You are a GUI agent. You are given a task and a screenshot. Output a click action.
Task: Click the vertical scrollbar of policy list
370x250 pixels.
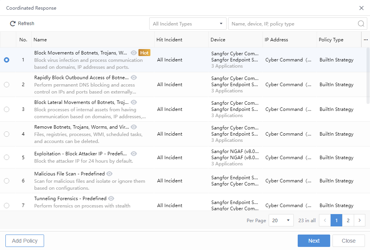click(x=368, y=75)
